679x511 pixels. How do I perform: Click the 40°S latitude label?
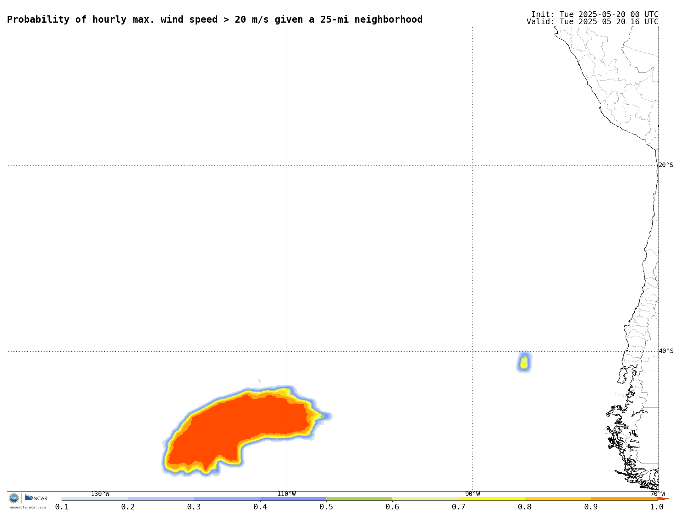tap(666, 351)
